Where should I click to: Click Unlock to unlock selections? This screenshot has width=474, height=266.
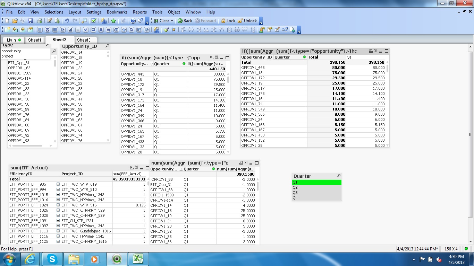click(247, 21)
